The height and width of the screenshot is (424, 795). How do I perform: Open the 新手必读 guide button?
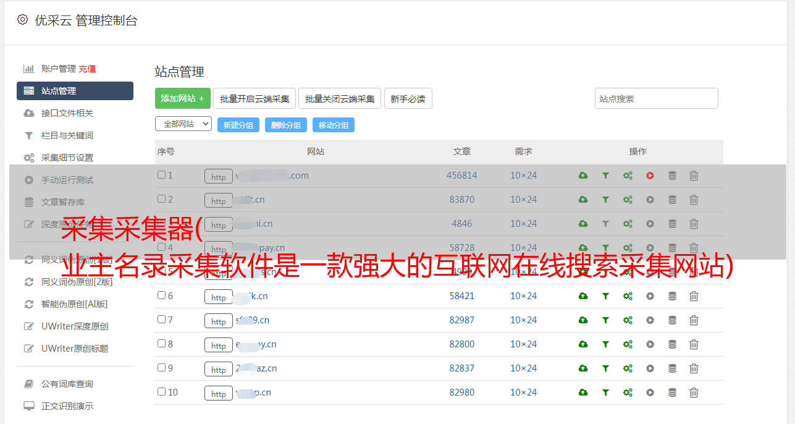(x=408, y=98)
